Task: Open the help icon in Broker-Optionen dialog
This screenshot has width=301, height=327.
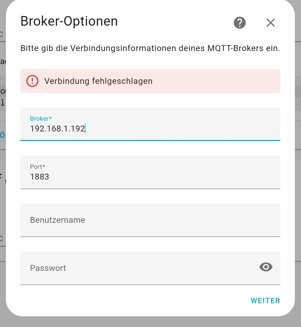Action: pos(239,23)
